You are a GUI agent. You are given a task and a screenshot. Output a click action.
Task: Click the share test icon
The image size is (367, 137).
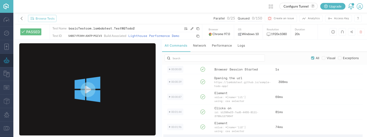[x=351, y=32]
